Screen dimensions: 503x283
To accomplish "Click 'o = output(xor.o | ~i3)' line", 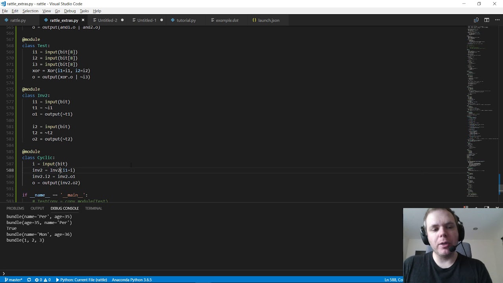I will [x=61, y=77].
